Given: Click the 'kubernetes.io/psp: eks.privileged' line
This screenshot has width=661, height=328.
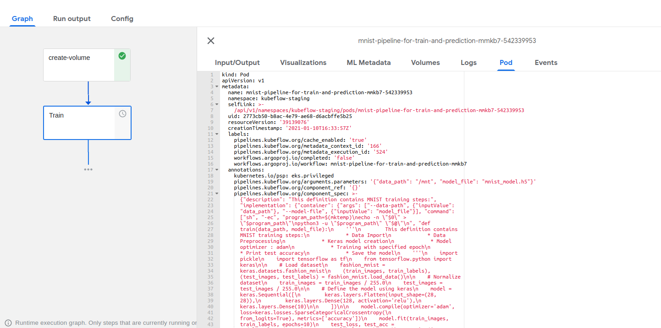Looking at the screenshot, I should pos(283,176).
